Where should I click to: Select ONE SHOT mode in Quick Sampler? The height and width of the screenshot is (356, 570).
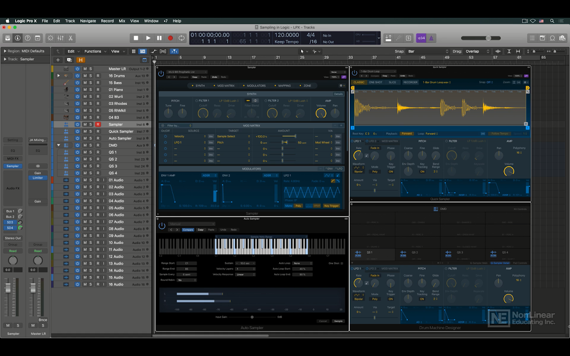[x=375, y=82]
